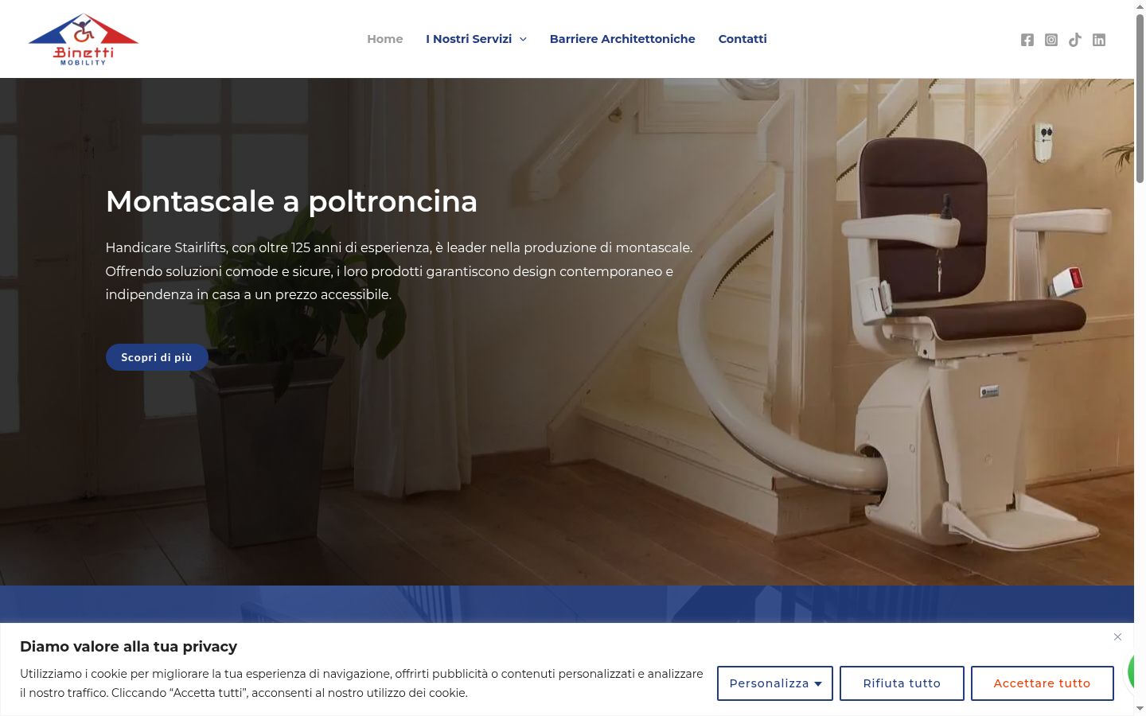The height and width of the screenshot is (716, 1146).
Task: Click the page vertical scrollbar thumb
Action: [x=1140, y=99]
